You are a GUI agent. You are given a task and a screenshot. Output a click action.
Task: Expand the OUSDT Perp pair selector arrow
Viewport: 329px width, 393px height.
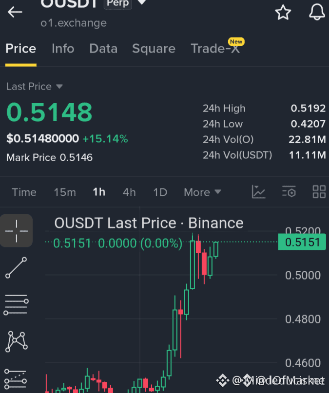click(x=142, y=2)
